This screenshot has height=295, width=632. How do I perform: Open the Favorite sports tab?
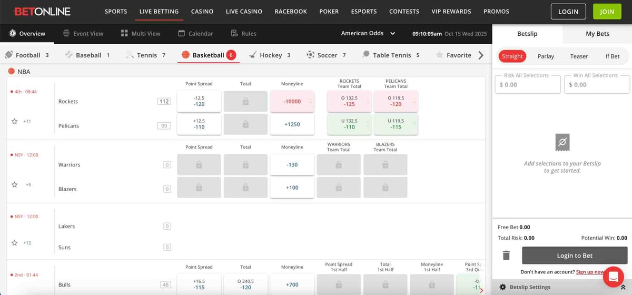(x=453, y=55)
